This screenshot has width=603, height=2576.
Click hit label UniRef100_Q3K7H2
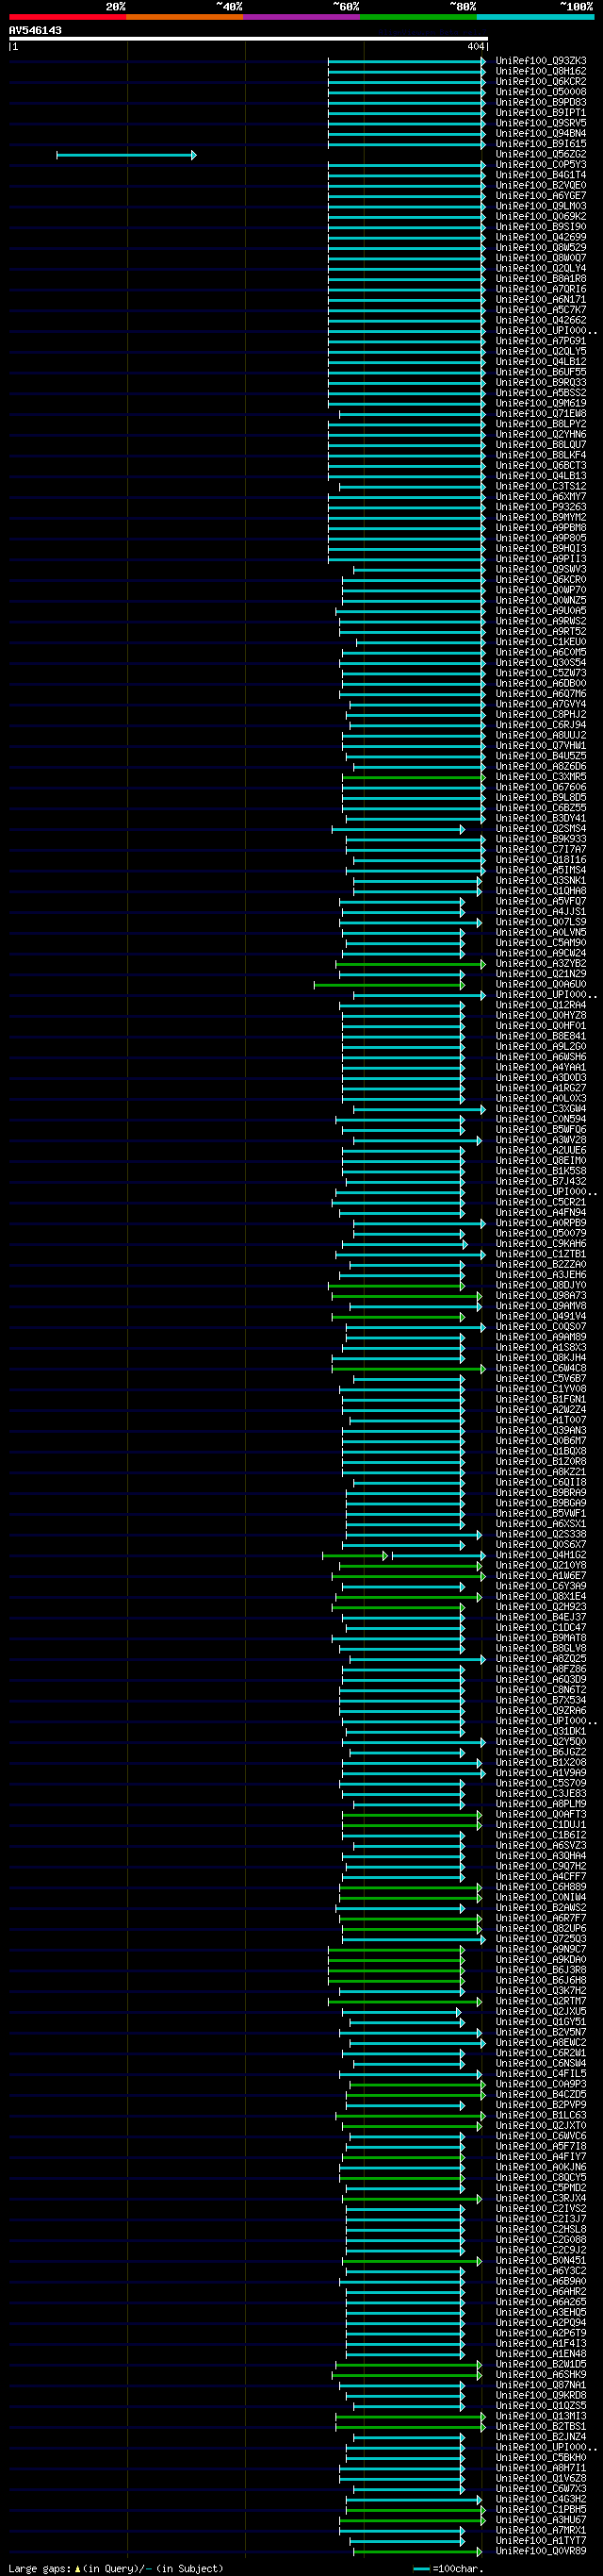tap(541, 1991)
